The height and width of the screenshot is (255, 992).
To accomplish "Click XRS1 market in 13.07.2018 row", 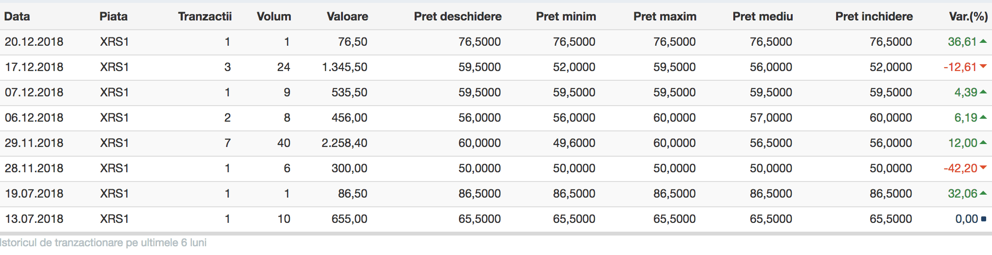I will [x=114, y=219].
